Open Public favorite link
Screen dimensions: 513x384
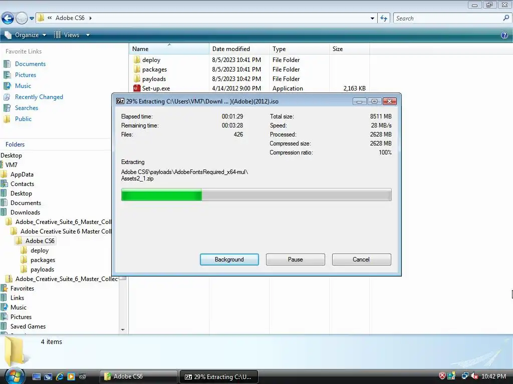click(23, 119)
